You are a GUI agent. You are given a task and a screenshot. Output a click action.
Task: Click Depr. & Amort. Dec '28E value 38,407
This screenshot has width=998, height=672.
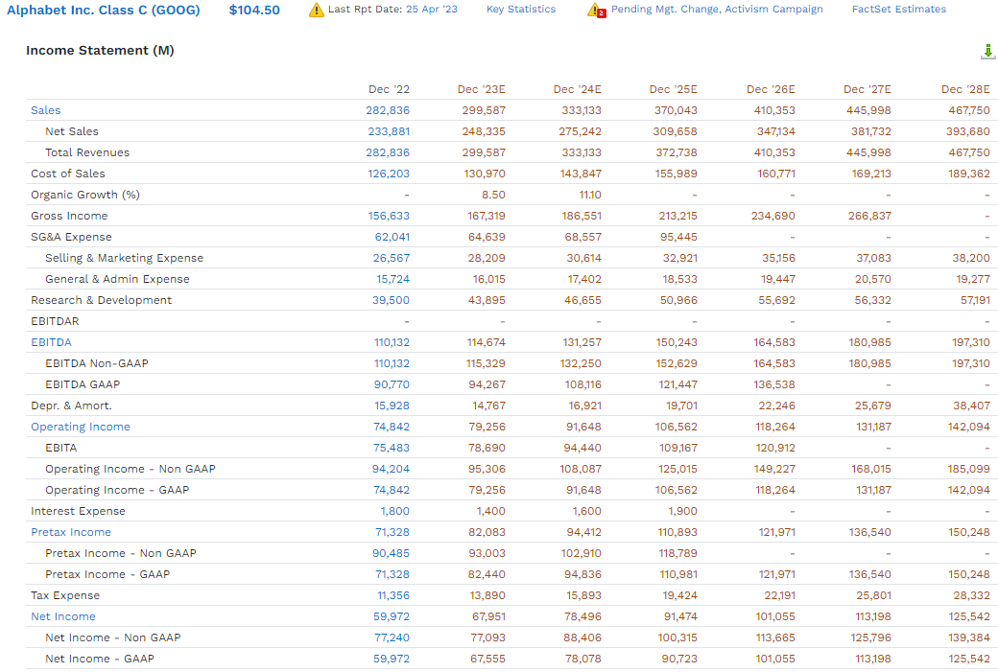972,405
